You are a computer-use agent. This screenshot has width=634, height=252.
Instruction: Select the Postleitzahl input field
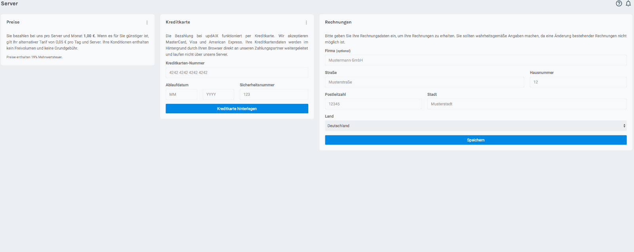tap(373, 104)
